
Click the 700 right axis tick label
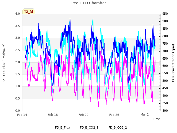[x=165, y=51]
